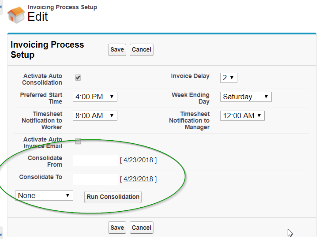The width and height of the screenshot is (319, 239).
Task: Enable the Activate Auto Invoice Email checkbox
Action: point(78,141)
